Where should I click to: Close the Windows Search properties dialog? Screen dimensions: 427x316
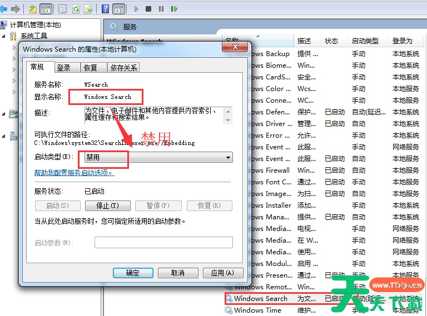235,47
